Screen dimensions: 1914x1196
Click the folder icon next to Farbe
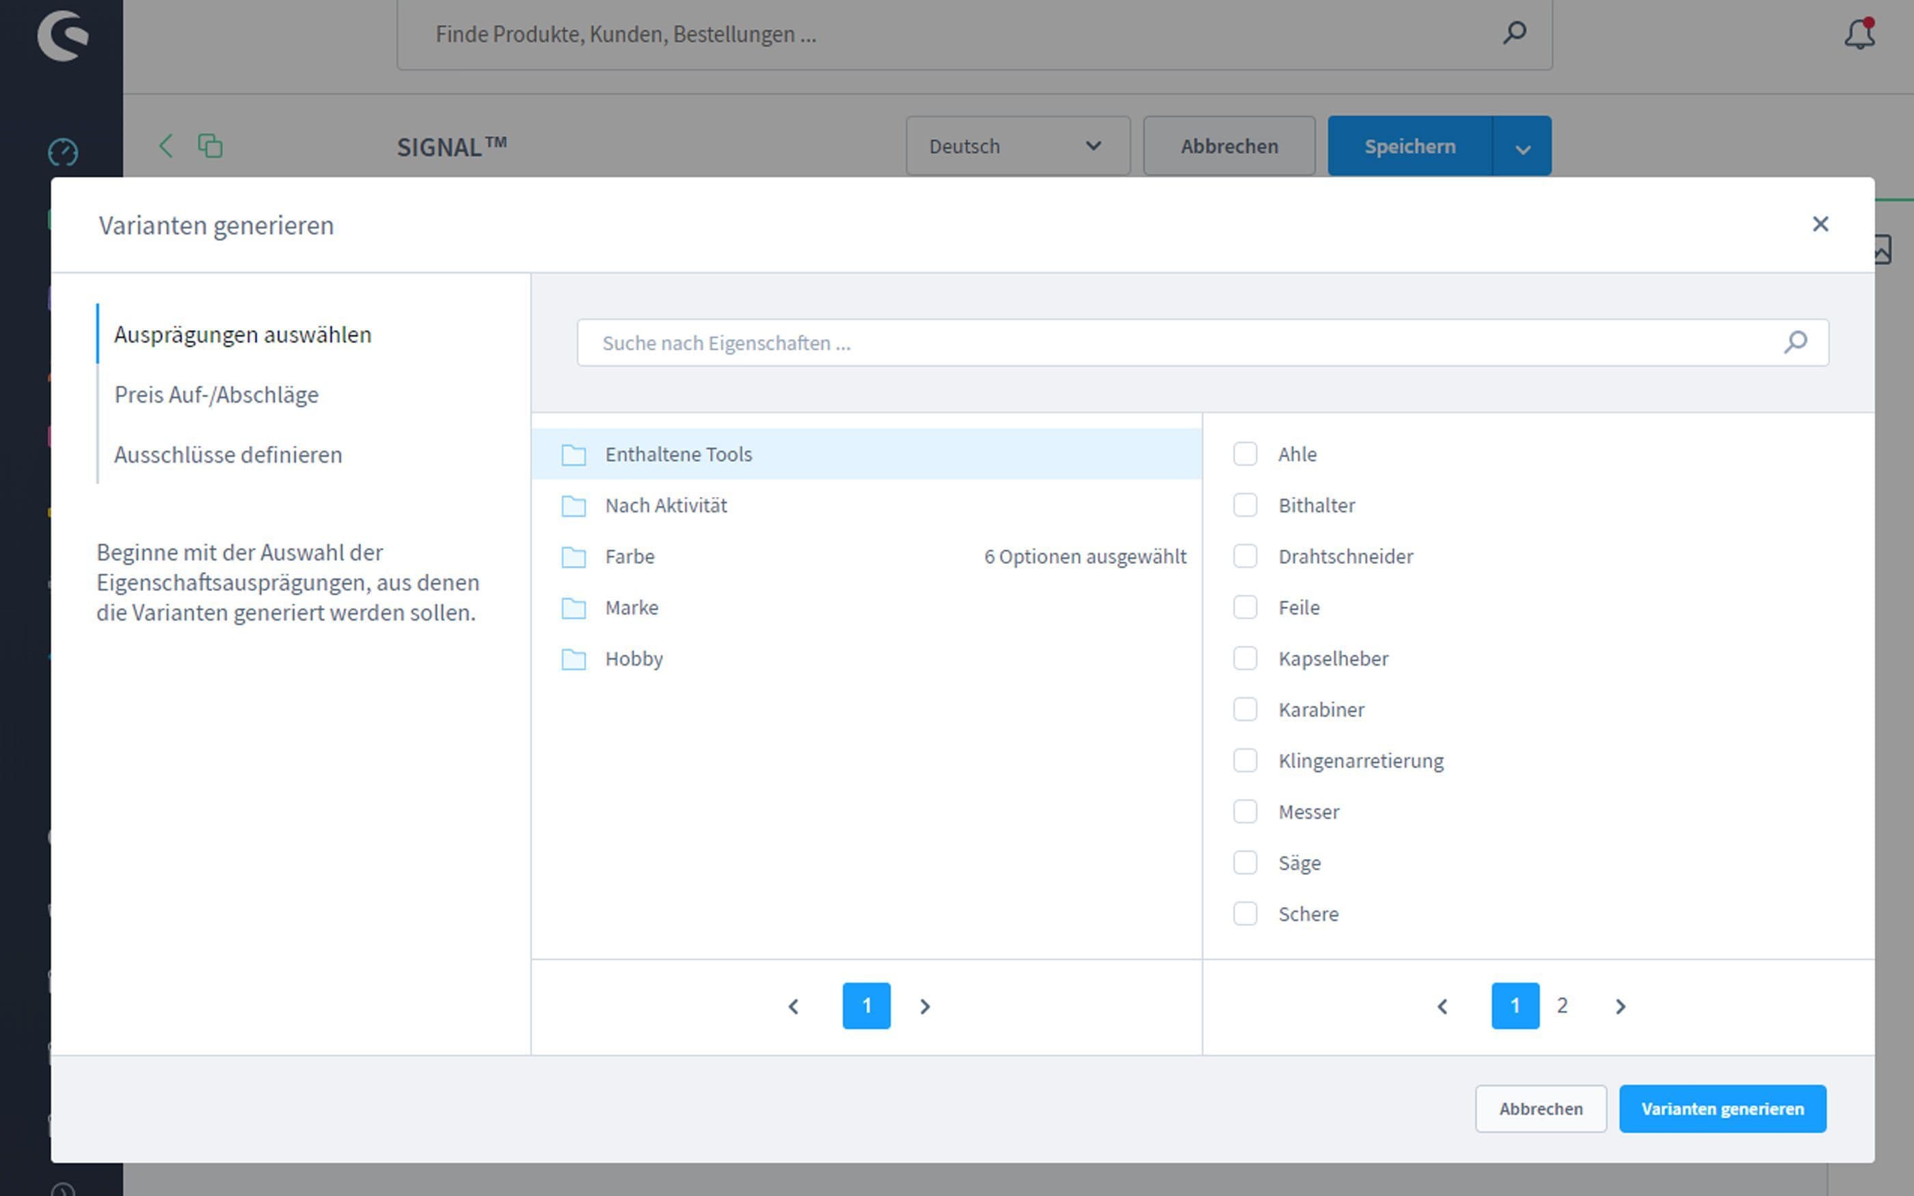pos(574,556)
